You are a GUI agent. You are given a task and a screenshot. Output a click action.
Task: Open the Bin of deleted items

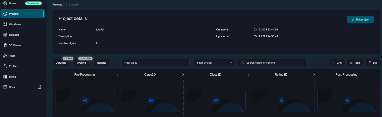click(372, 63)
